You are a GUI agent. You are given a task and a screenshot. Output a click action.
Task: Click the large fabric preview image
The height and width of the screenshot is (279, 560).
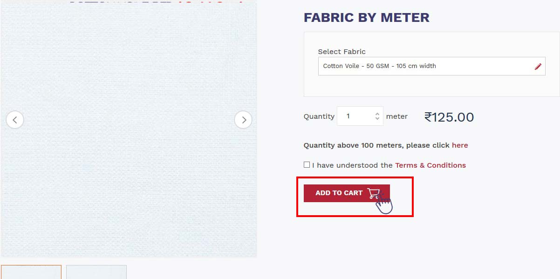[x=129, y=129]
